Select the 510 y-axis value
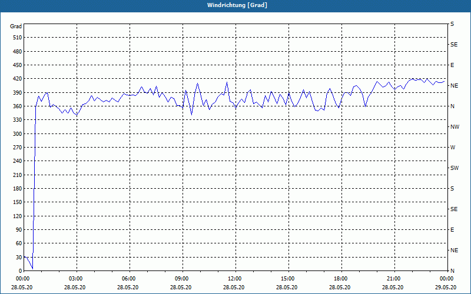The height and width of the screenshot is (294, 471). [x=18, y=38]
